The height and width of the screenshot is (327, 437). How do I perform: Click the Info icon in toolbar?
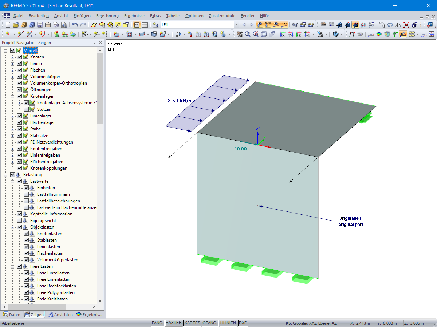414,25
